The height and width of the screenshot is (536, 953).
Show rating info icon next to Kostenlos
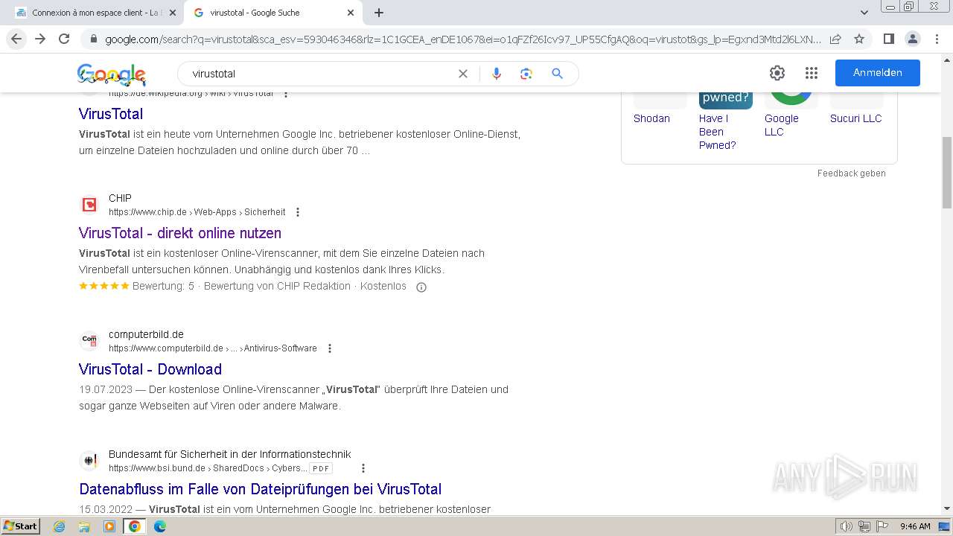(421, 287)
